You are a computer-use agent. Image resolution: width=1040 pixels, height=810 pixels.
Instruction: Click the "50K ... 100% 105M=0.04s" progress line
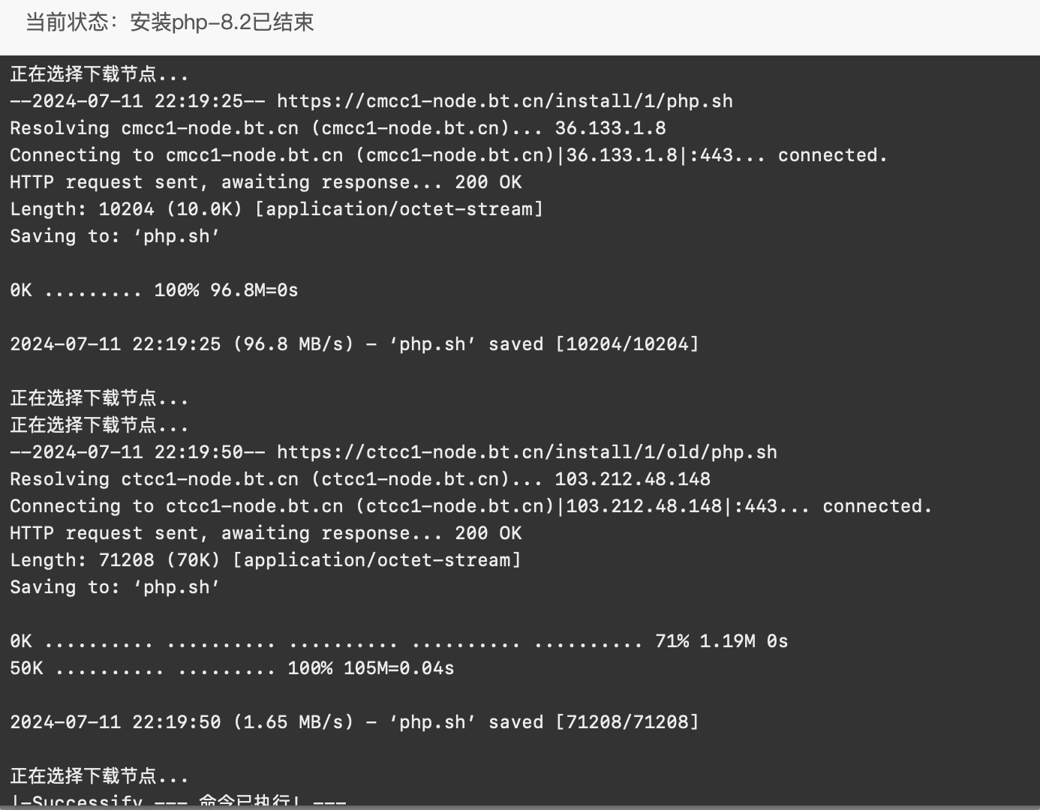click(x=232, y=668)
